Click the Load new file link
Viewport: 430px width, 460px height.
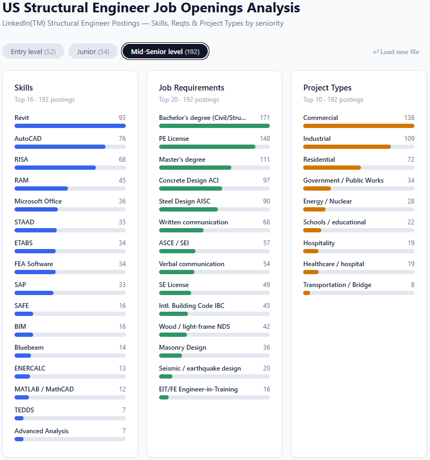pos(396,52)
